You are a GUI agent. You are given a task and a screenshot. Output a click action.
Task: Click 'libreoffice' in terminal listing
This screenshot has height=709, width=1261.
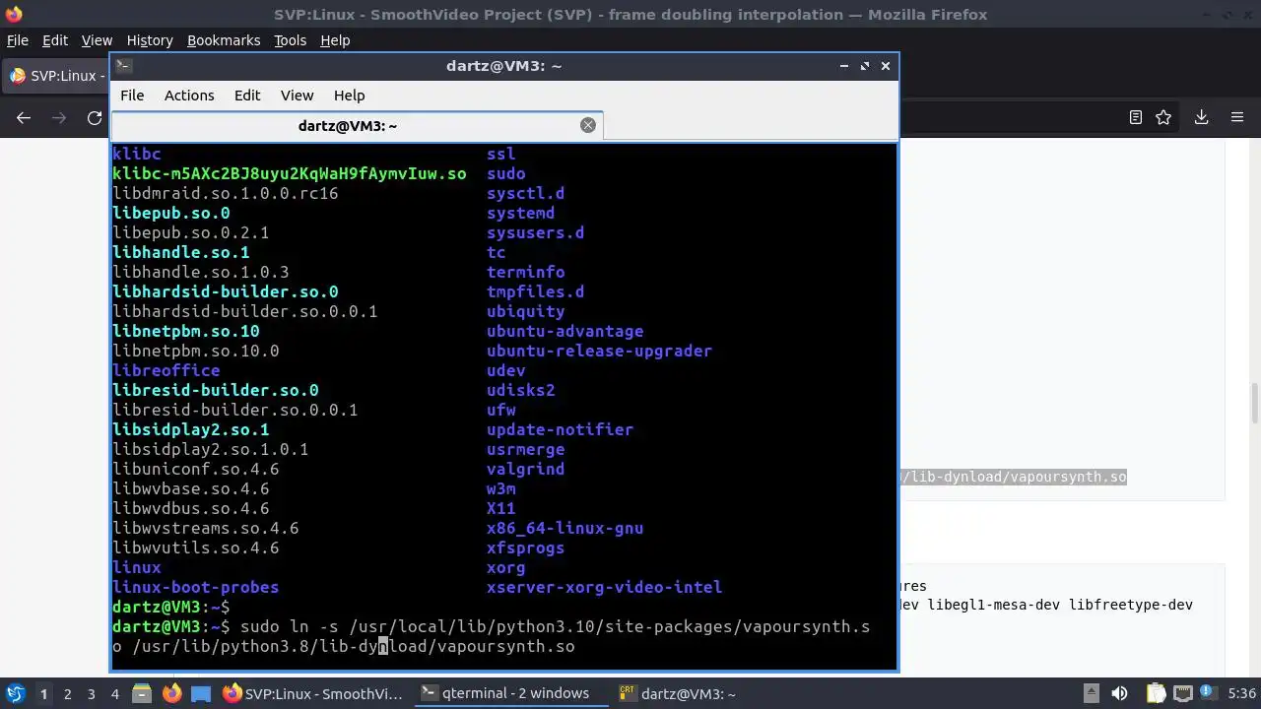point(166,370)
